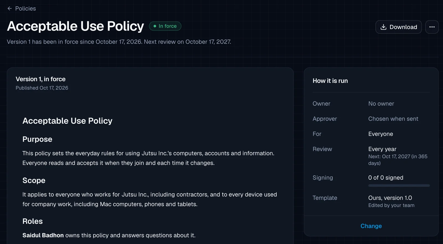The image size is (443, 244).
Task: Click Change in How it is run panel
Action: tap(371, 226)
